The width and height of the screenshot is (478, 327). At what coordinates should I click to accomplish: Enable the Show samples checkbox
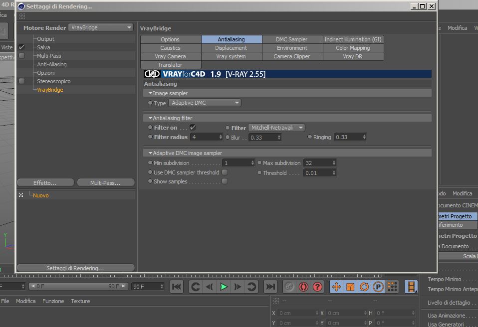[225, 181]
